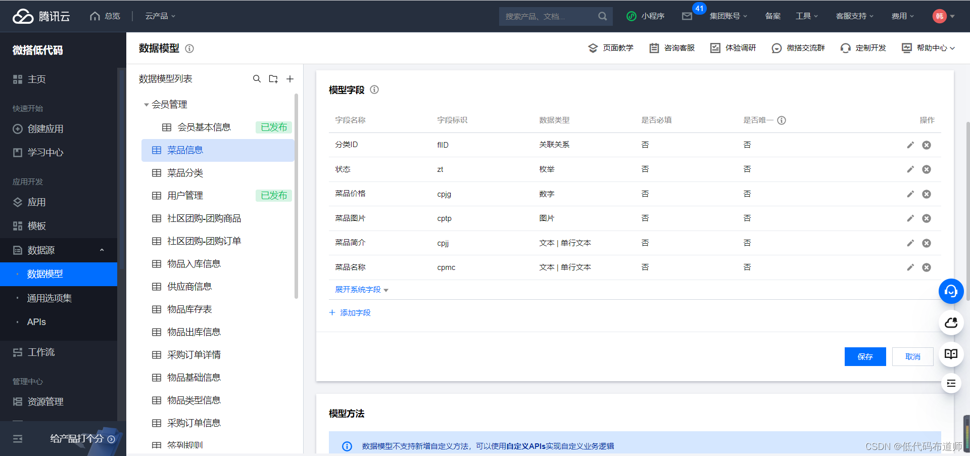The height and width of the screenshot is (456, 970).
Task: Open the 工具 dropdown menu
Action: coord(806,16)
